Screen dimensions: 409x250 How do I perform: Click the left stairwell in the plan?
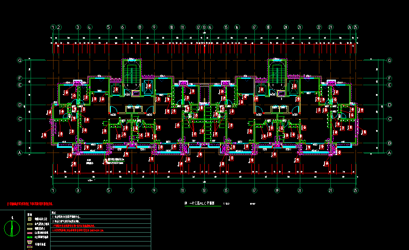pyautogui.click(x=131, y=72)
